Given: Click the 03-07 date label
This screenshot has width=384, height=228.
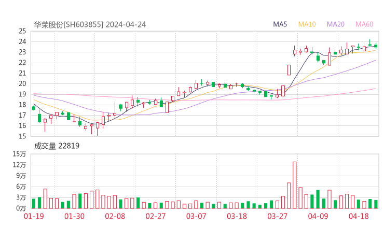Looking at the screenshot, I should [x=196, y=216].
